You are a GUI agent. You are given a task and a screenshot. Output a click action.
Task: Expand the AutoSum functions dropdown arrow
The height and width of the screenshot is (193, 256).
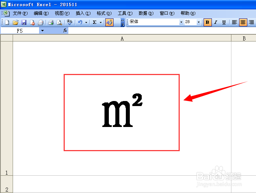tap(101, 22)
